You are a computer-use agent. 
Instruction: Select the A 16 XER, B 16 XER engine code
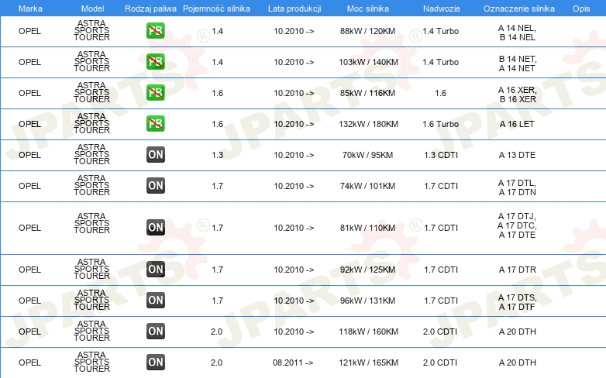[517, 94]
